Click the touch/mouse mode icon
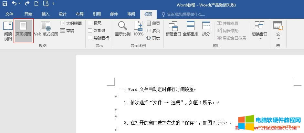This screenshot has width=304, height=133. (x=46, y=4)
